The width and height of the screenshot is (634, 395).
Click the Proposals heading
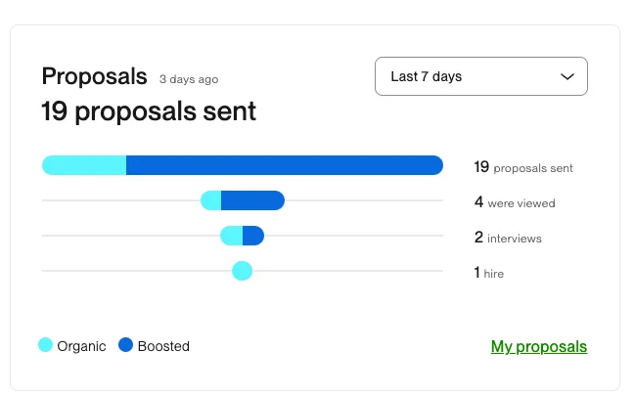pyautogui.click(x=94, y=76)
